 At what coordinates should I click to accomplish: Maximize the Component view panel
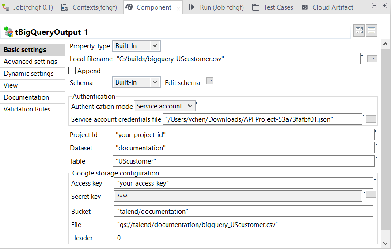point(384,5)
